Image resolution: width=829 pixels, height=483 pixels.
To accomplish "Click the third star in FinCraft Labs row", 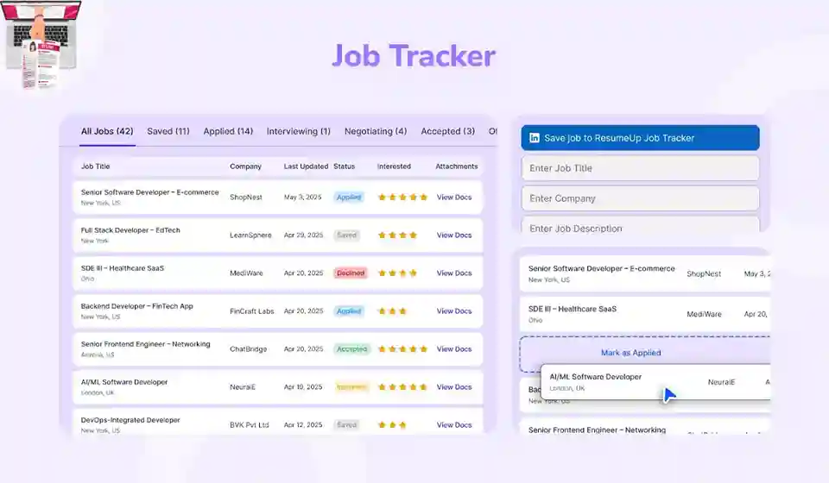I will 402,310.
